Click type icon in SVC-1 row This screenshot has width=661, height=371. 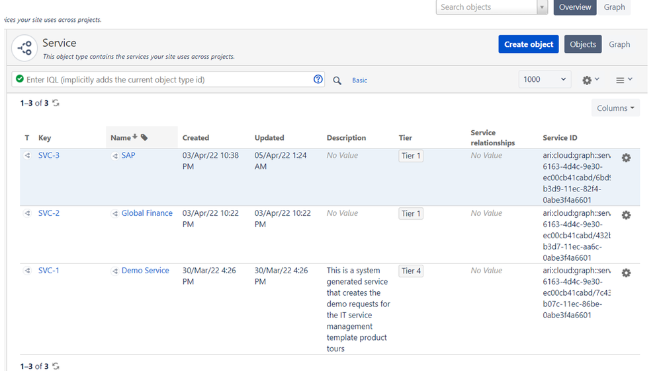click(x=27, y=271)
